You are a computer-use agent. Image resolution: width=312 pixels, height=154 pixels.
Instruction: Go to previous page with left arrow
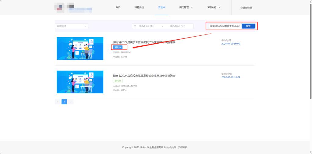58,102
